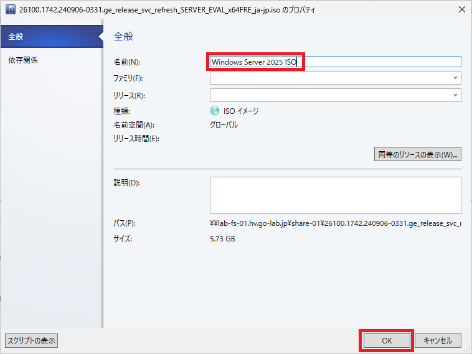Viewport: 472px width, 354px height.
Task: Click the 全般 page heading
Action: tap(123, 36)
